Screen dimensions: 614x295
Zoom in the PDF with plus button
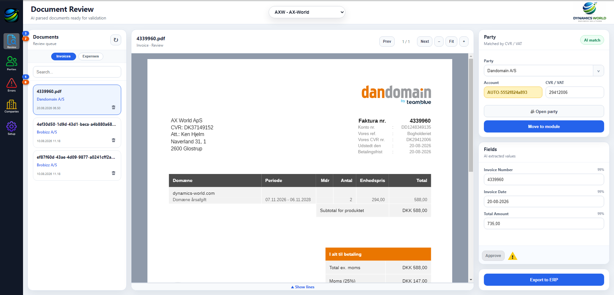coord(464,42)
